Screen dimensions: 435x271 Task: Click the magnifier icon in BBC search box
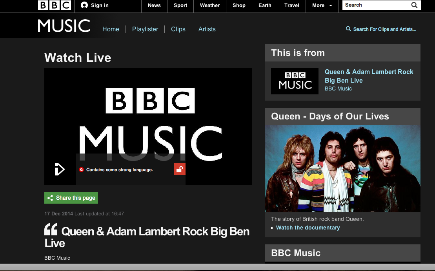[x=414, y=5]
